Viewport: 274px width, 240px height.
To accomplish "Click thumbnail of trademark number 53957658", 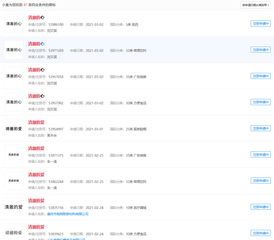I will tap(14, 76).
